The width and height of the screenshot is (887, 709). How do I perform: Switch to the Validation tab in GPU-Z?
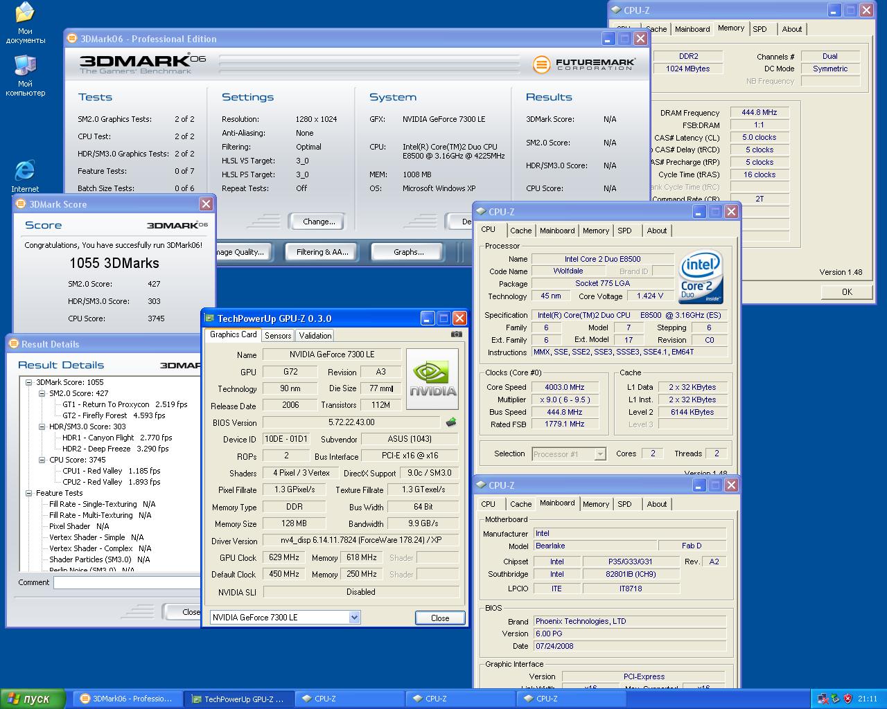point(315,336)
